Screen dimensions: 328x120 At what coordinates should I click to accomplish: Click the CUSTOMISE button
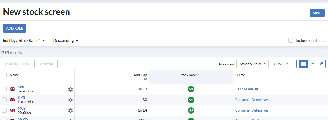(284, 64)
